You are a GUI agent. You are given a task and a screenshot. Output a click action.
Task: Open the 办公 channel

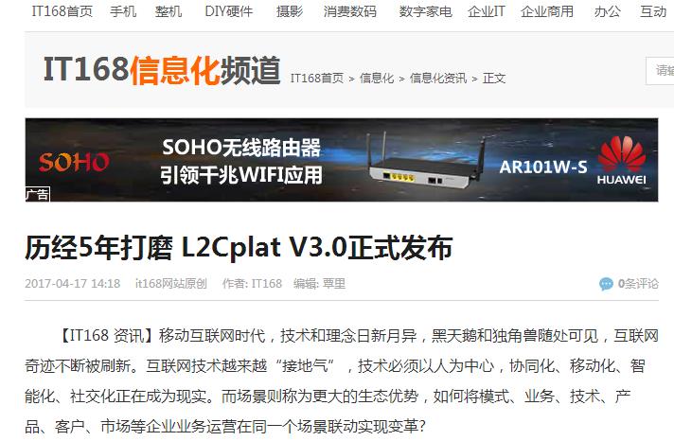(608, 11)
